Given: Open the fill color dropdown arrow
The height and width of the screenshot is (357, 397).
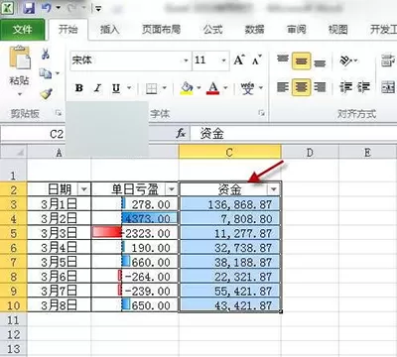Looking at the screenshot, I should coord(198,88).
